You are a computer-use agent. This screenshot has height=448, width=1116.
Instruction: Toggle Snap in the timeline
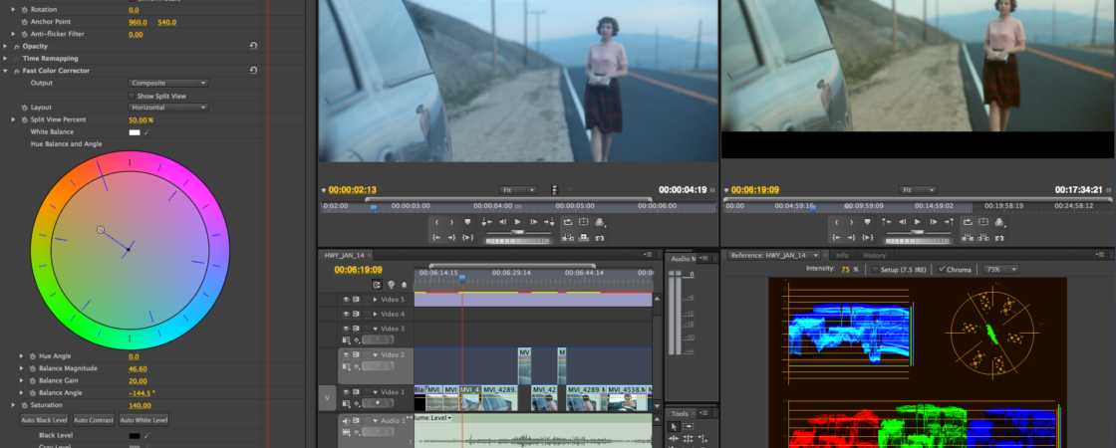377,285
